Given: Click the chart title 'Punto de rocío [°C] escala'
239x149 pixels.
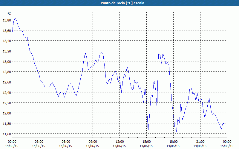Looking at the screenshot, I should (122, 3).
